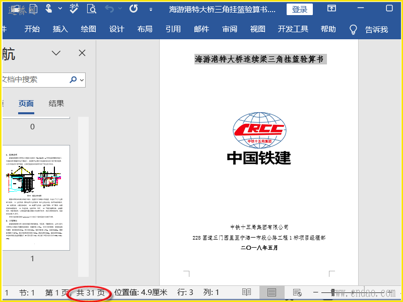Run the spelling and grammar check icon
403x302 pixels.
pyautogui.click(x=74, y=9)
